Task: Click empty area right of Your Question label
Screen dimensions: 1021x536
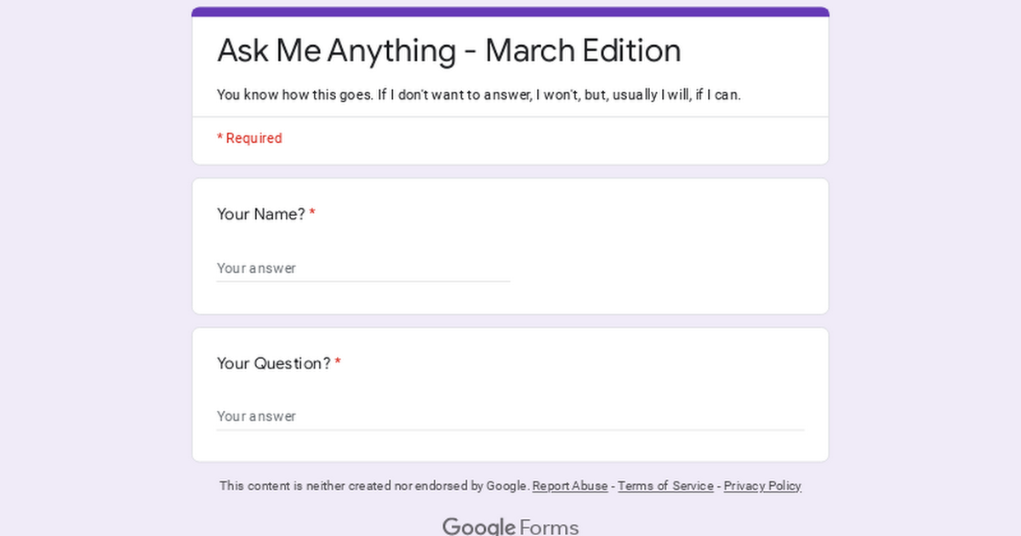Action: click(579, 363)
